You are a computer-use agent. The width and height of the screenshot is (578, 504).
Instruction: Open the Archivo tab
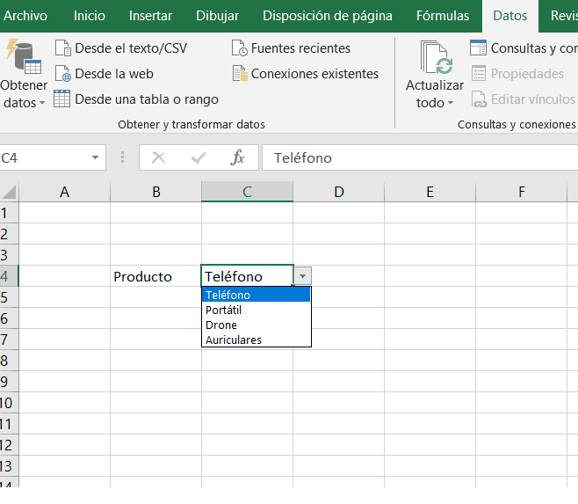click(x=25, y=16)
